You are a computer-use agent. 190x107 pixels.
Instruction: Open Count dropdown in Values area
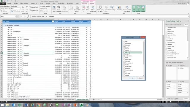pos(187,92)
